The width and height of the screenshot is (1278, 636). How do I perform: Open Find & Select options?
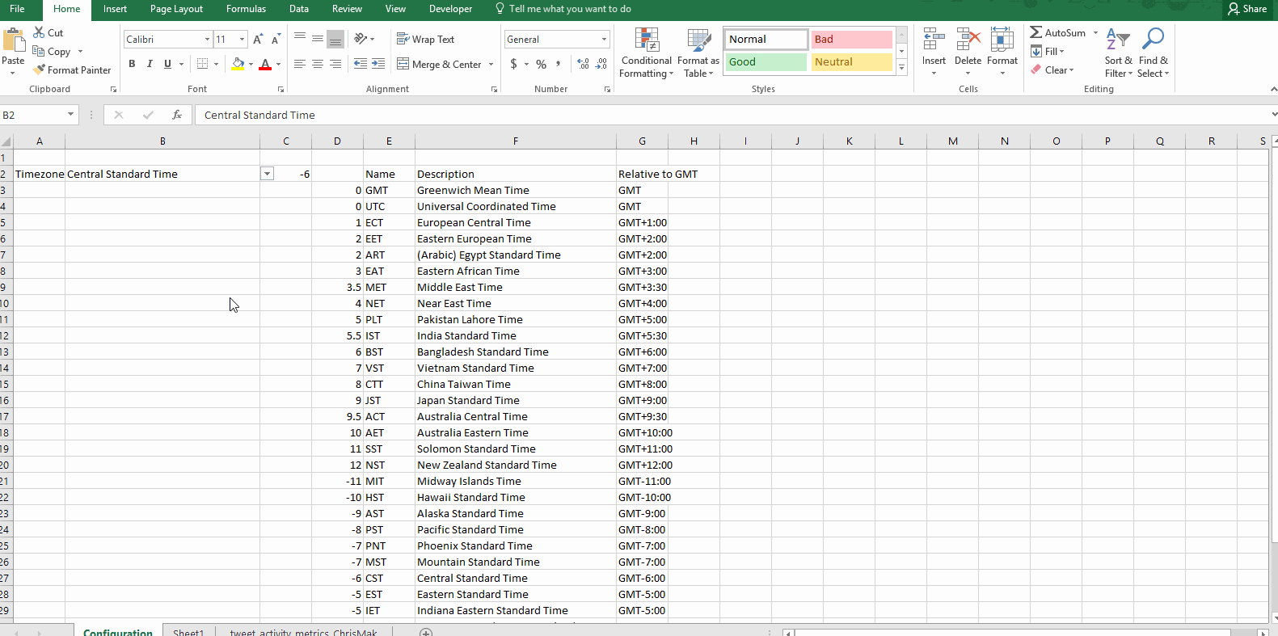tap(1153, 53)
